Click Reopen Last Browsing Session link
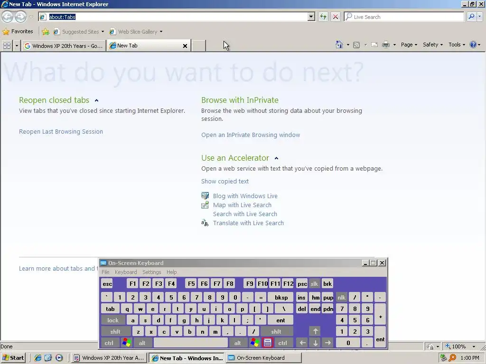The height and width of the screenshot is (364, 486). [x=61, y=132]
